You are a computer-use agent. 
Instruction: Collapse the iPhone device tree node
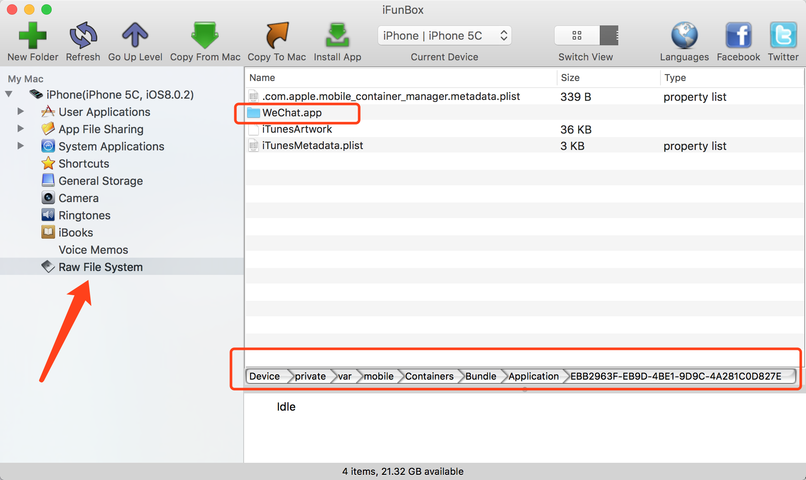tap(9, 94)
